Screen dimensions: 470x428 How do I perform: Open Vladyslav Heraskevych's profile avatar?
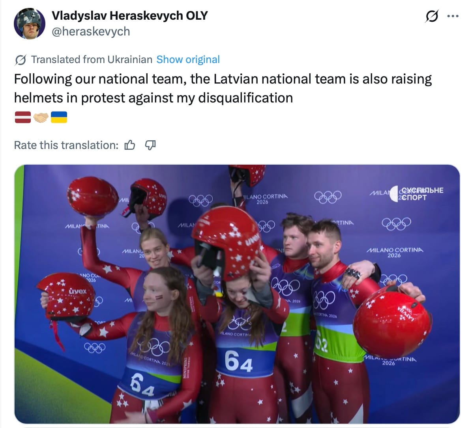click(x=29, y=23)
